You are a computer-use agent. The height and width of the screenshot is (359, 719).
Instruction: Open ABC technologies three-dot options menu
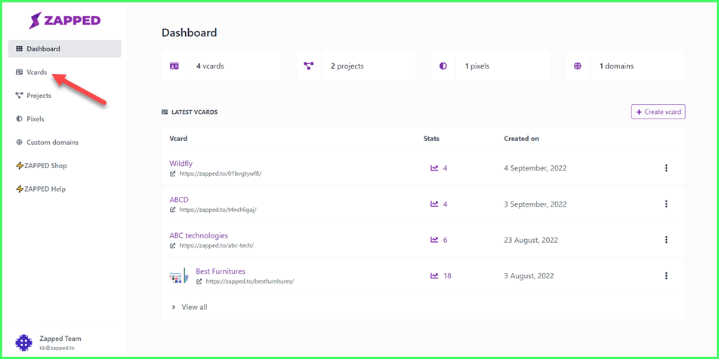point(666,240)
